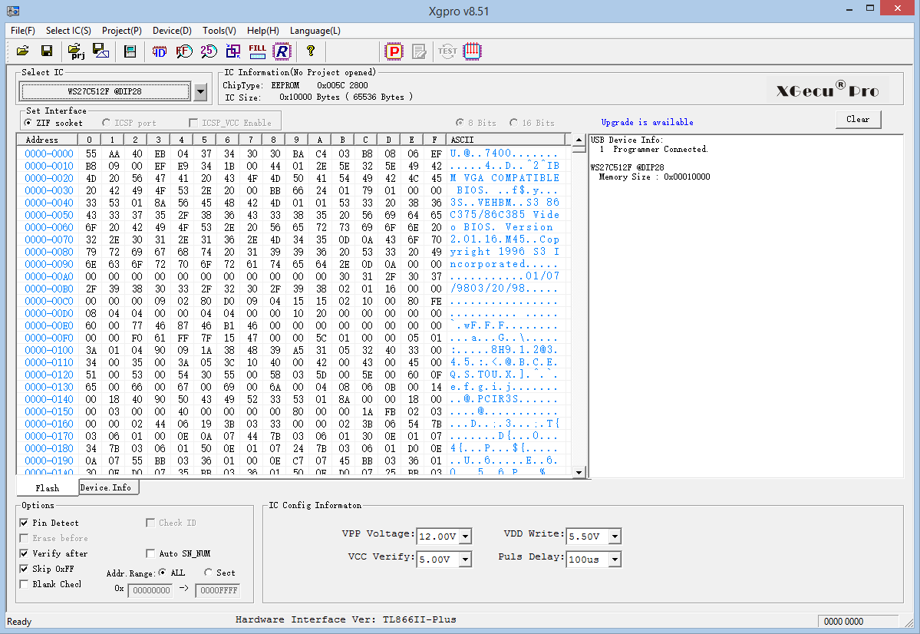Screen dimensions: 920x634
Task: Toggle ICSP_VCC Enable checkbox
Action: coord(230,123)
